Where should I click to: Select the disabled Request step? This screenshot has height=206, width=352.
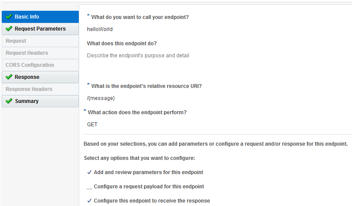point(16,41)
